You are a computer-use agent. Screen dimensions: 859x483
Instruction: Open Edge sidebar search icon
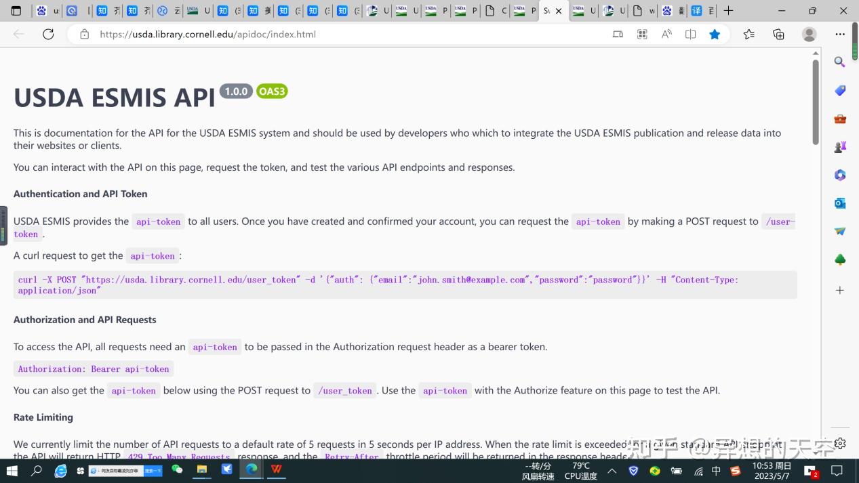[840, 62]
